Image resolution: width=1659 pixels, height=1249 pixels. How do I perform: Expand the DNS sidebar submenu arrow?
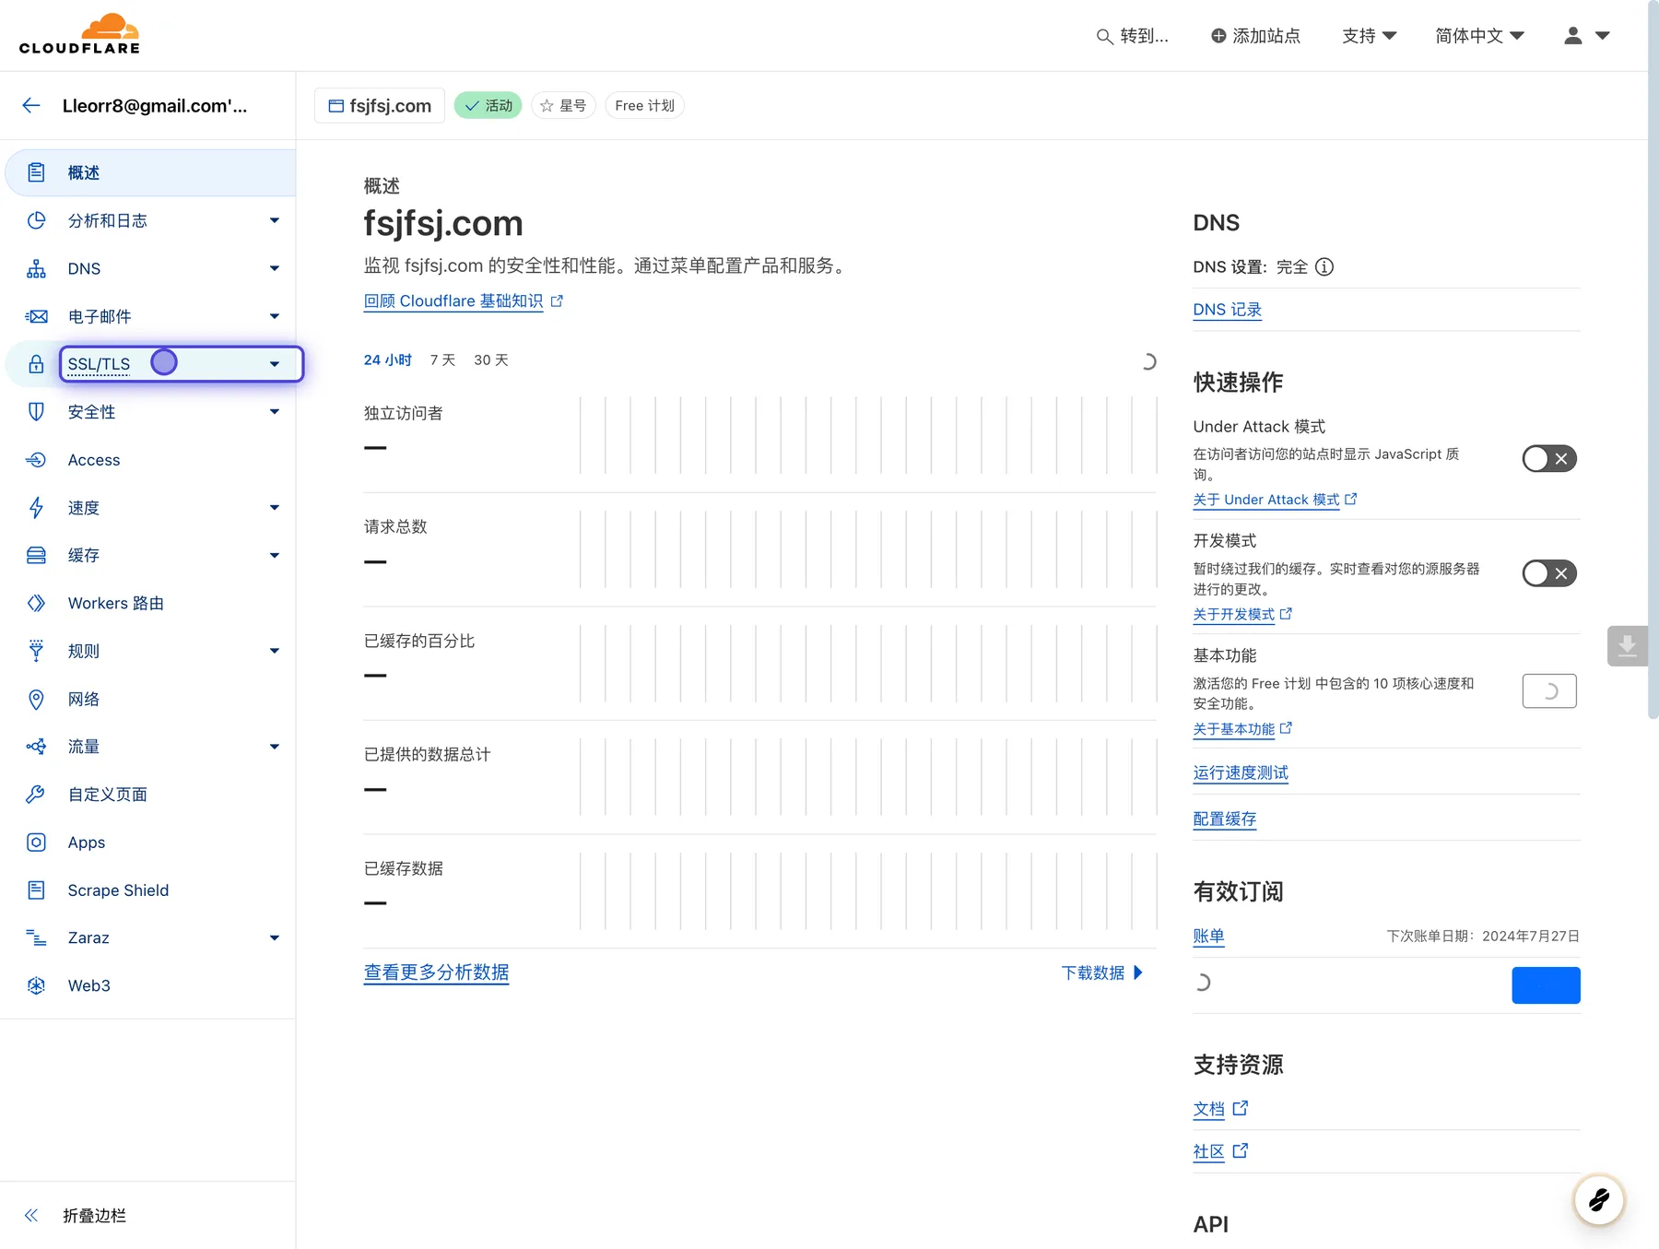(275, 268)
